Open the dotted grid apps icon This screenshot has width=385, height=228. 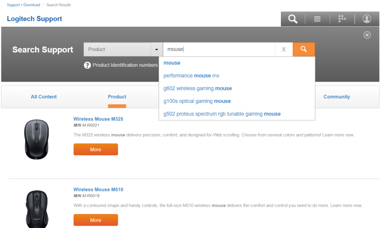coord(342,19)
